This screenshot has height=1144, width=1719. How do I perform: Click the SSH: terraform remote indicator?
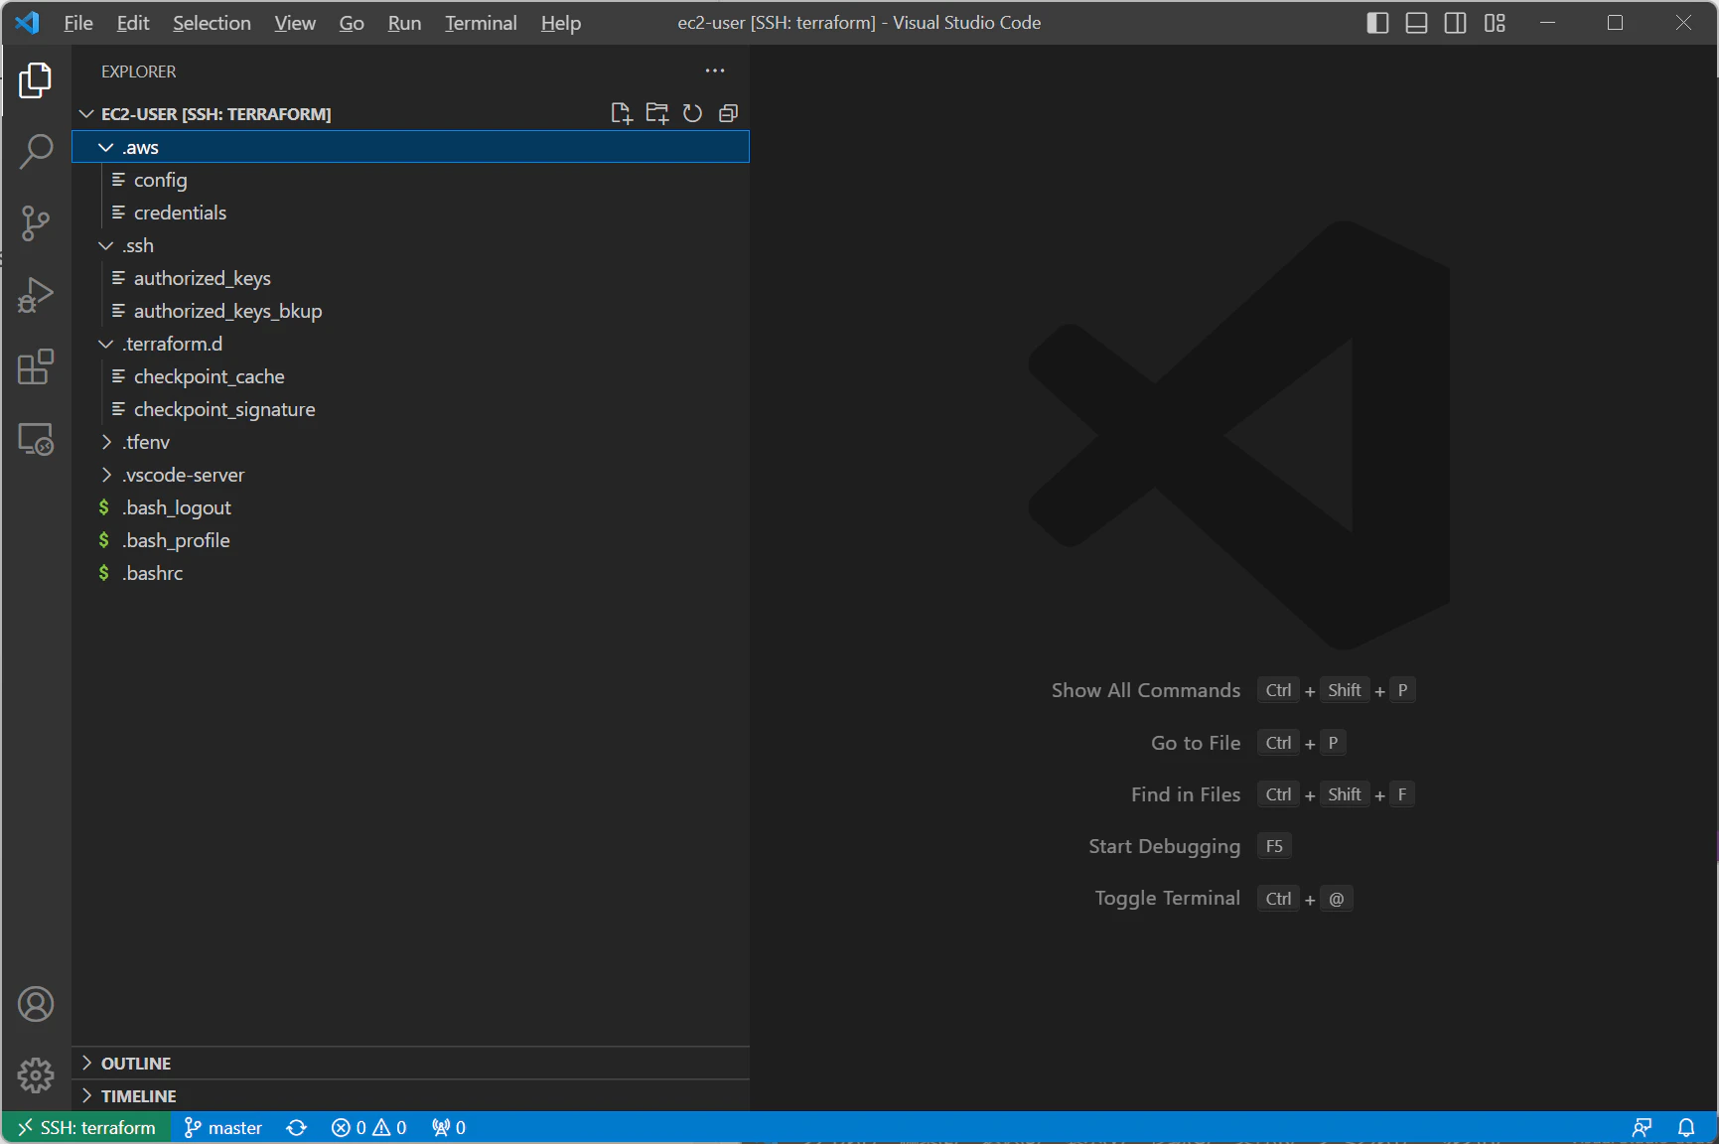click(86, 1127)
